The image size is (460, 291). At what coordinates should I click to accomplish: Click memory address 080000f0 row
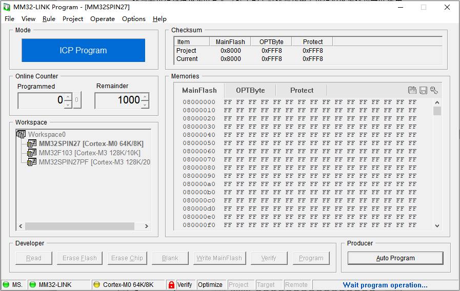[299, 225]
